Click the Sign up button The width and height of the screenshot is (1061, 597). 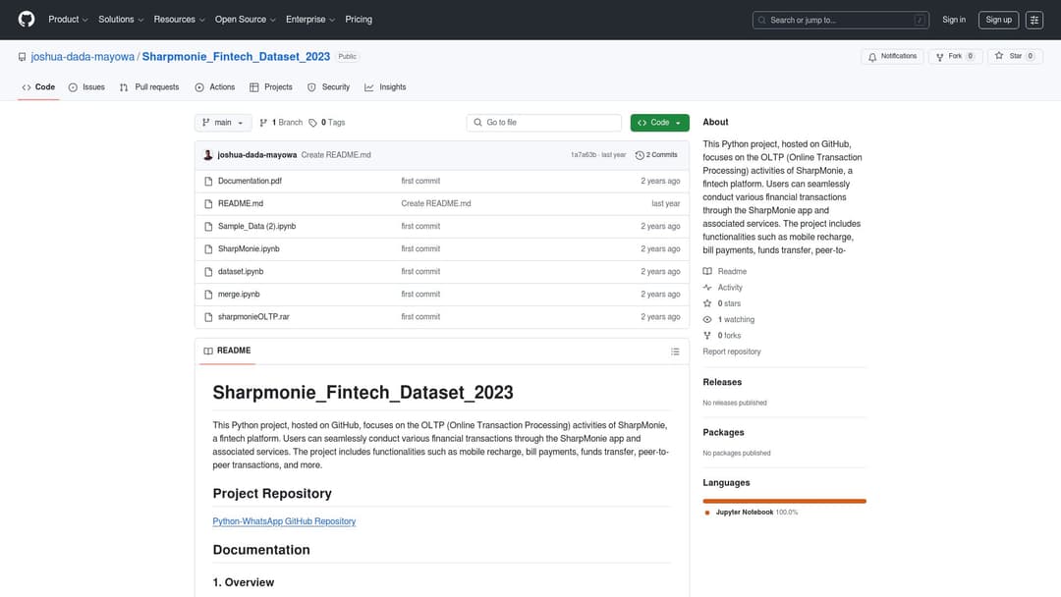click(998, 20)
